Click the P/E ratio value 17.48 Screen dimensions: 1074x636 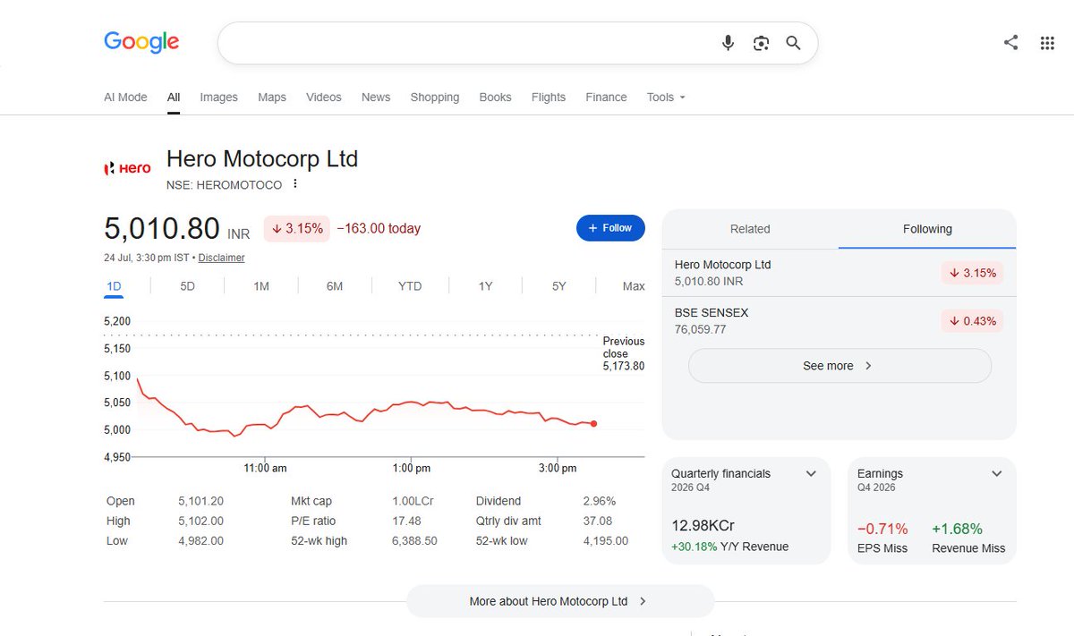pyautogui.click(x=406, y=521)
